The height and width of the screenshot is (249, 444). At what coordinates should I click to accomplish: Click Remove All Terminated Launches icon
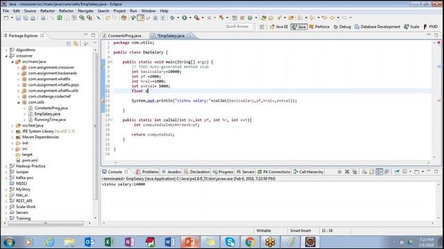(x=355, y=172)
